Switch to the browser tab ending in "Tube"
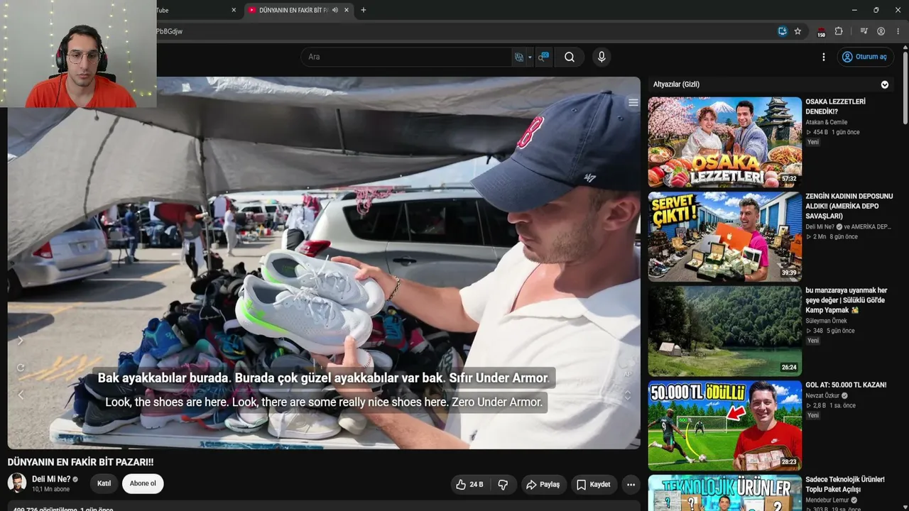This screenshot has height=511, width=909. point(195,10)
